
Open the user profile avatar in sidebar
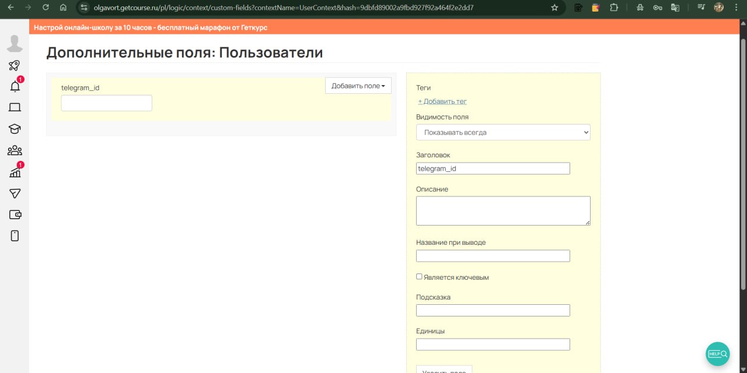point(15,44)
